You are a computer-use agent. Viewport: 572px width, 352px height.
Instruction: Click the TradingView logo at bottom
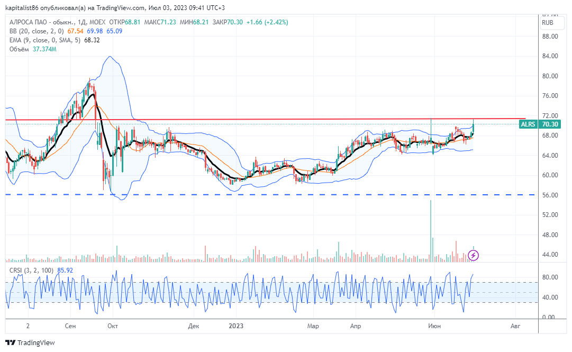click(x=30, y=343)
